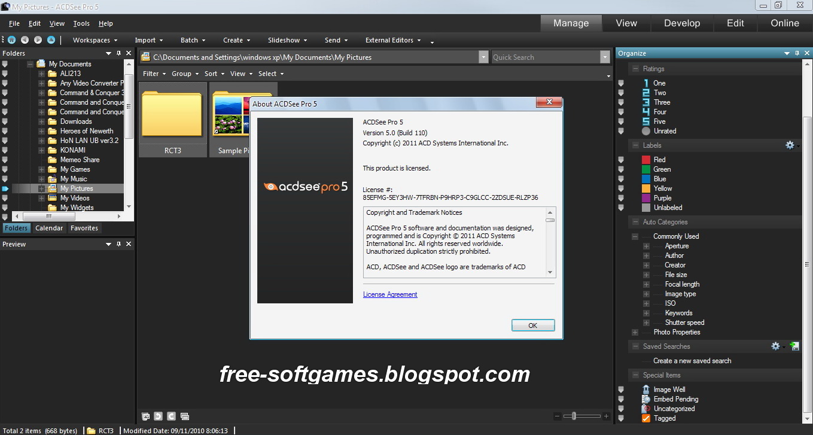This screenshot has width=813, height=435.
Task: Toggle Easy-Select marker for rating One
Action: [x=621, y=83]
